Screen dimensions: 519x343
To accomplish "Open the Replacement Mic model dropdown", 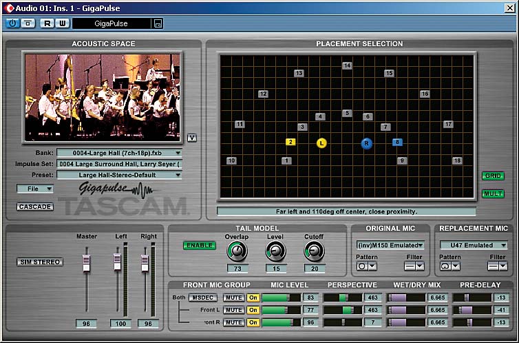I will tap(474, 245).
